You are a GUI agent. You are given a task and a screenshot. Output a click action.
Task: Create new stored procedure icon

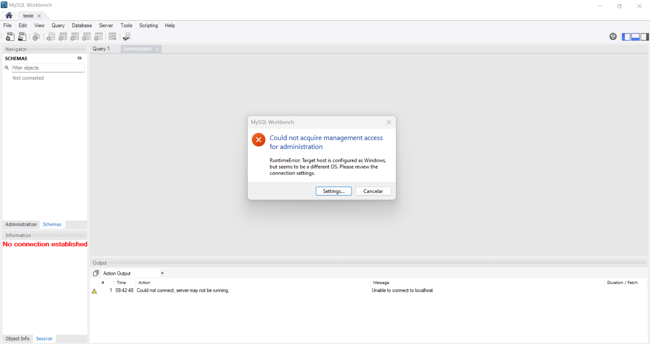(86, 37)
